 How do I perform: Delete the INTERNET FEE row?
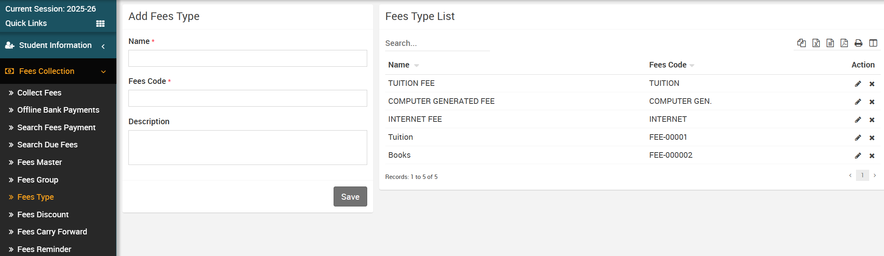(872, 120)
